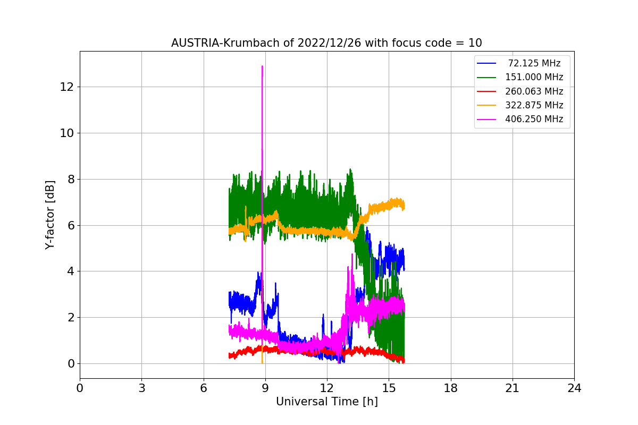
Task: Click the x-axis tick label '21'
Action: [513, 388]
